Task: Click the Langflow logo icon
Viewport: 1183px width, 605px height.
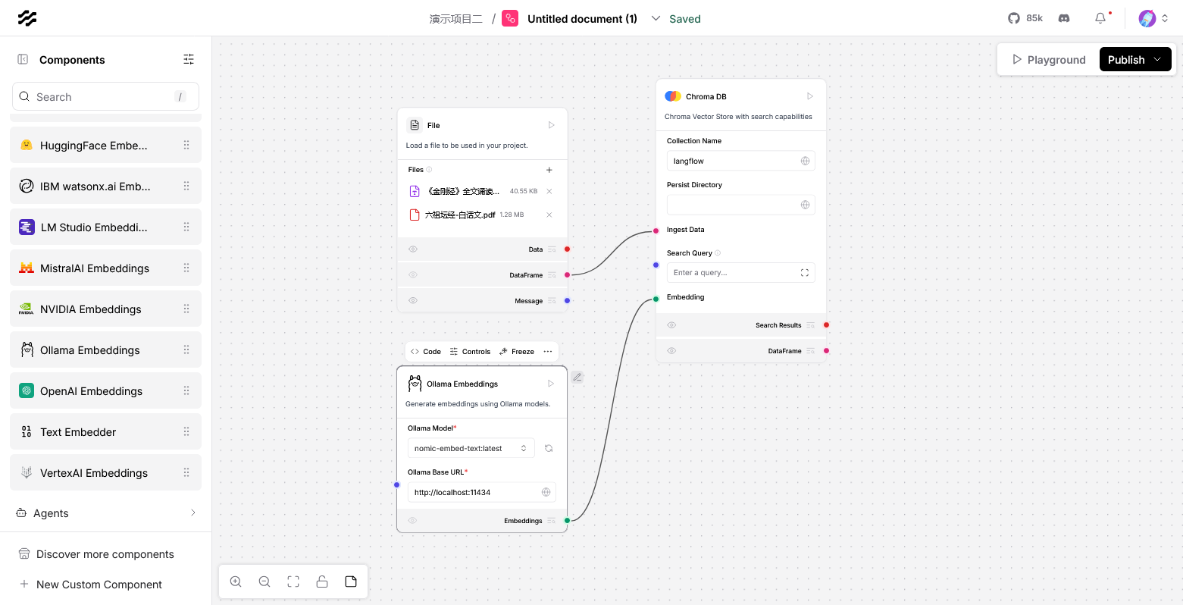Action: tap(27, 18)
